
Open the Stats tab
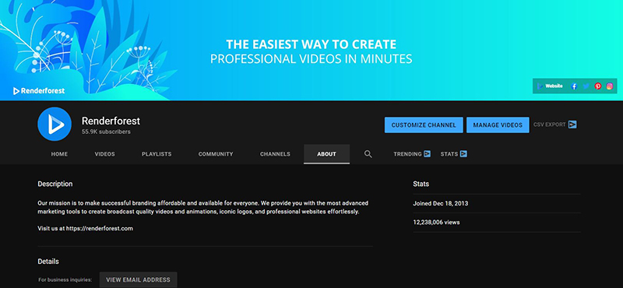click(449, 154)
